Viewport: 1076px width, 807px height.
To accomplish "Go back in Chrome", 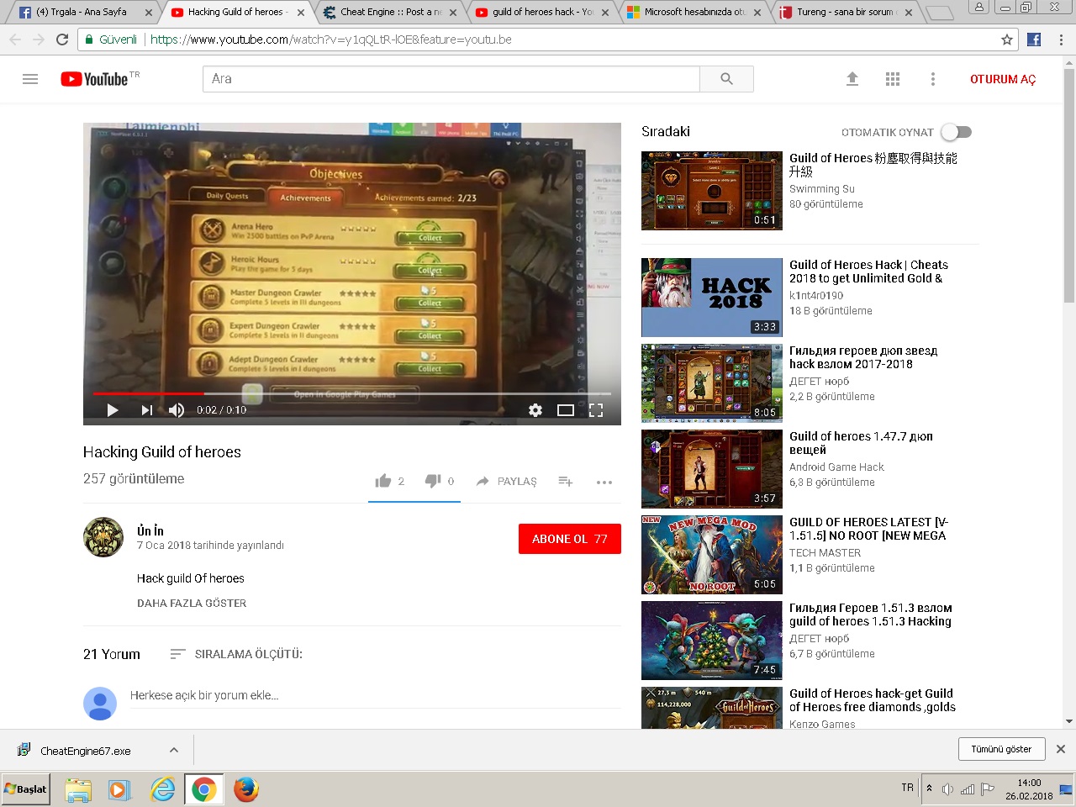I will [x=15, y=40].
